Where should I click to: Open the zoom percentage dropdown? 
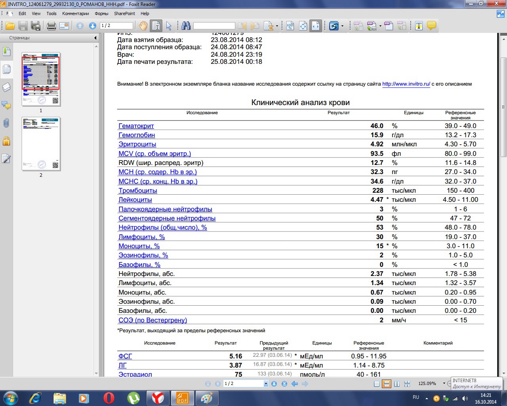pyautogui.click(x=444, y=384)
